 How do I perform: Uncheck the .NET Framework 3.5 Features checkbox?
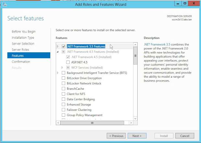point(64,46)
